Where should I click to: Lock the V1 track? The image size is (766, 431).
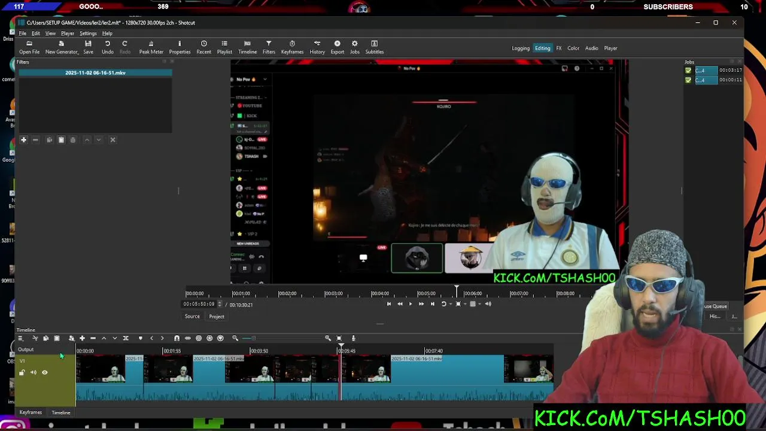click(22, 372)
